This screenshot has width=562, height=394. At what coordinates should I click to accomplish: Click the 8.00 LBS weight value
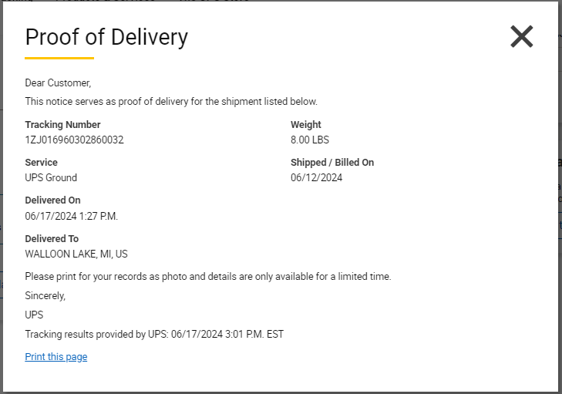coord(310,140)
